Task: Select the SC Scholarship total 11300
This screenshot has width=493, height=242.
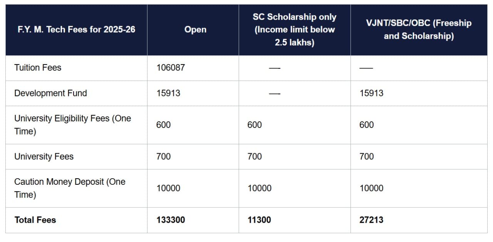Action: click(259, 220)
